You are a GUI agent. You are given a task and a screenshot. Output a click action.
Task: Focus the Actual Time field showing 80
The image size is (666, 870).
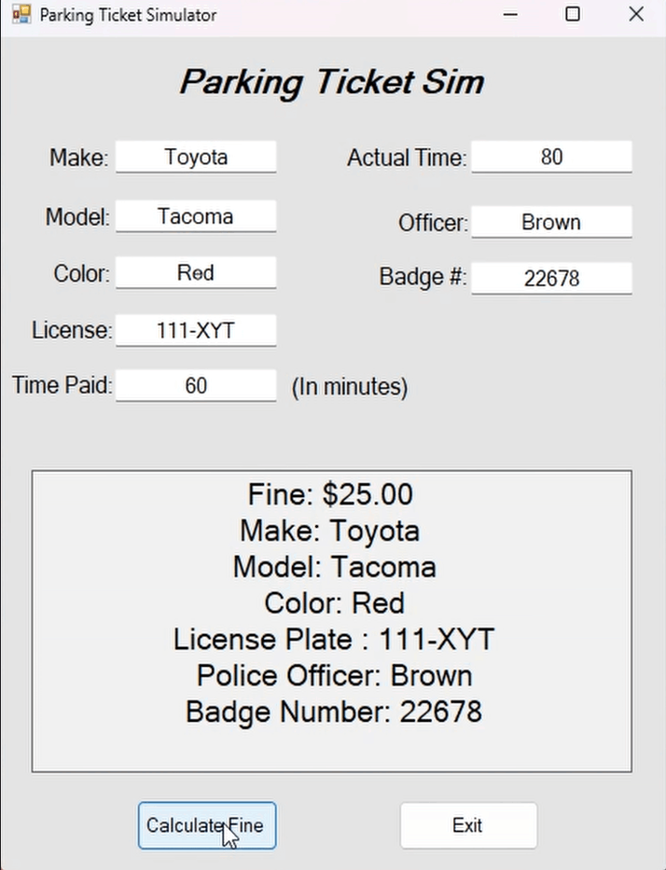[x=551, y=157]
